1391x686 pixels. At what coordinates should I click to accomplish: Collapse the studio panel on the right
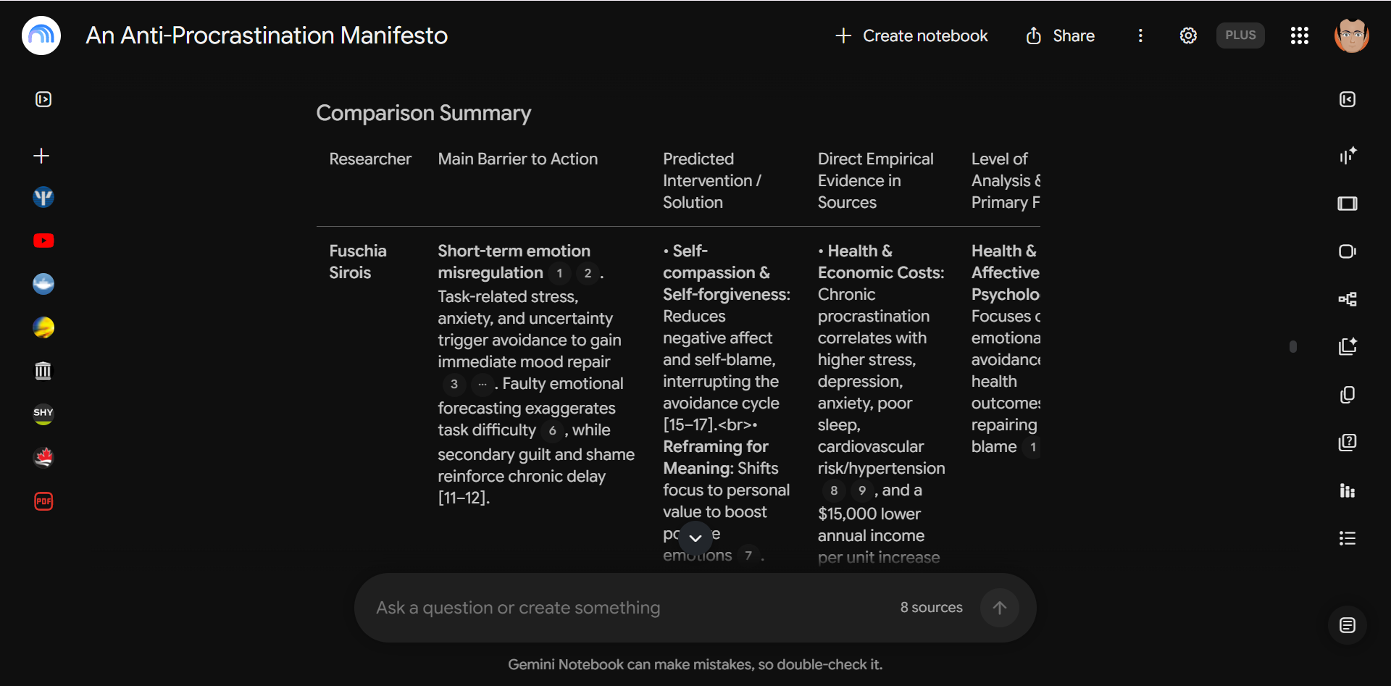pos(1348,99)
